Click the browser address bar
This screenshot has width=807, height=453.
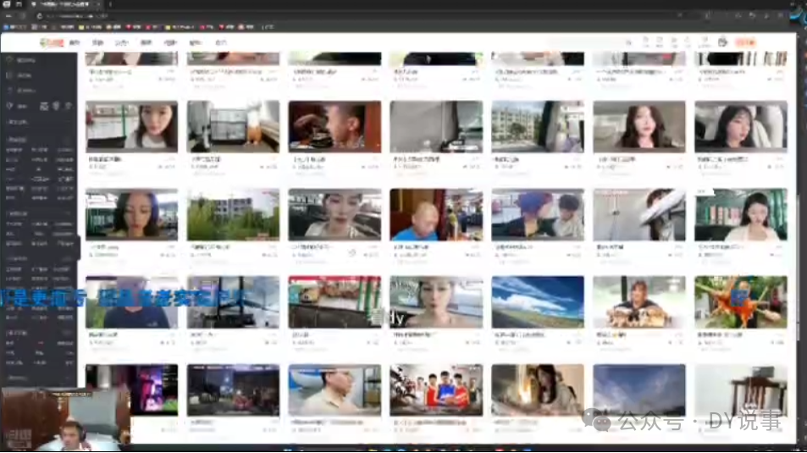pos(360,16)
